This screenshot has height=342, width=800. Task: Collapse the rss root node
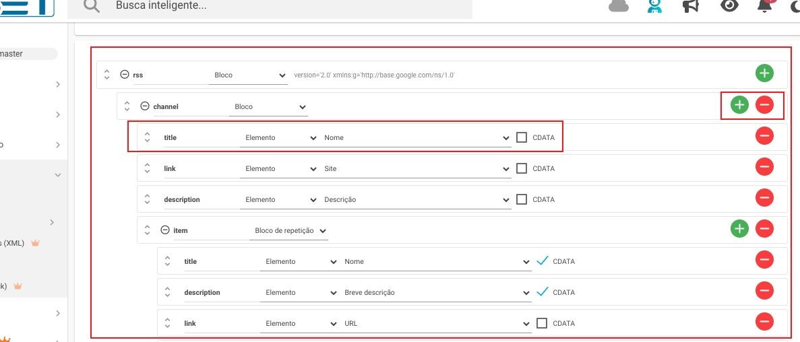pos(125,74)
